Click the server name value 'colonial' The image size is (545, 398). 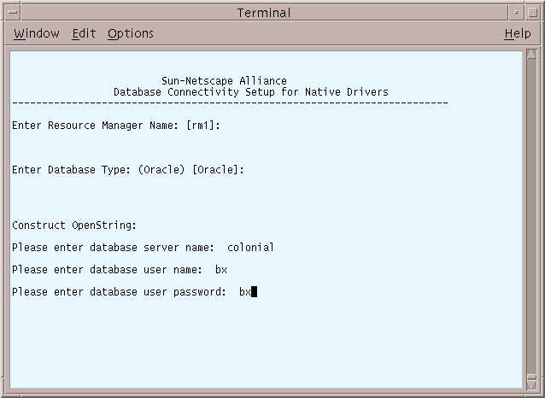click(x=250, y=248)
